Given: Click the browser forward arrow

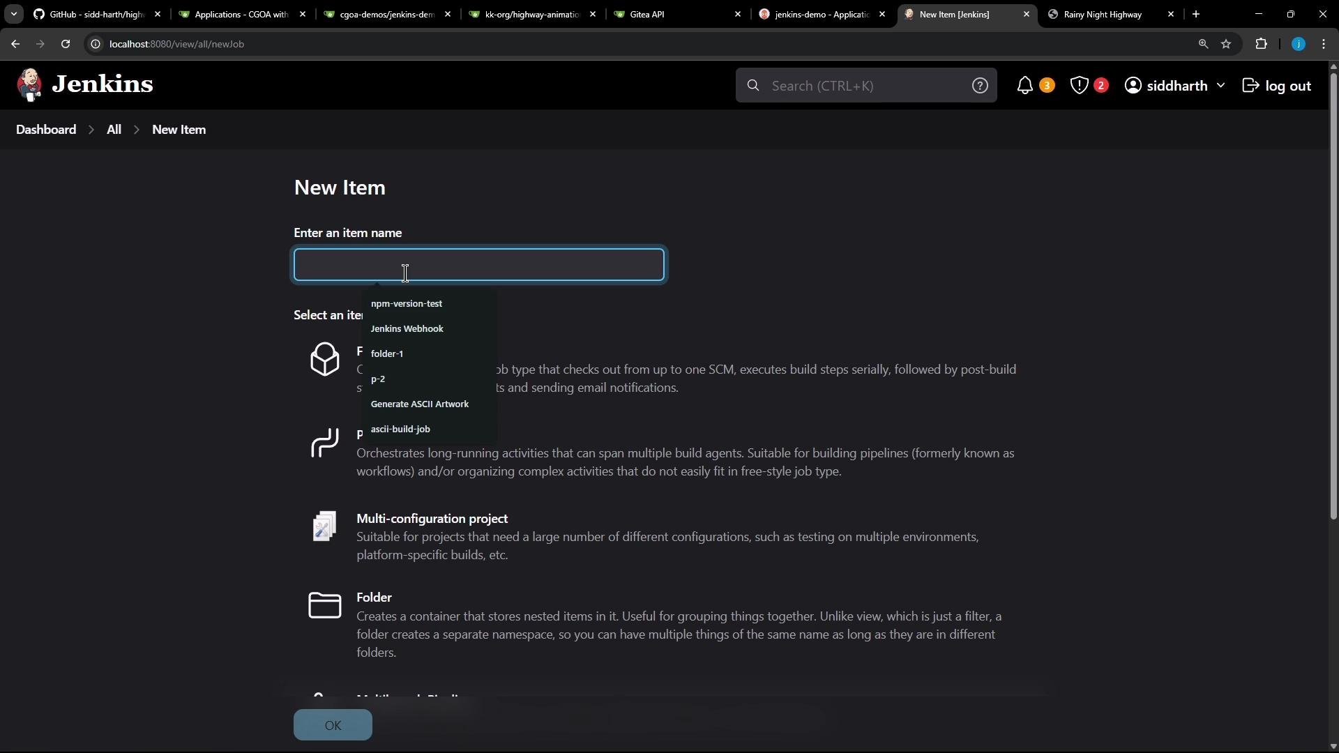Looking at the screenshot, I should [x=40, y=44].
